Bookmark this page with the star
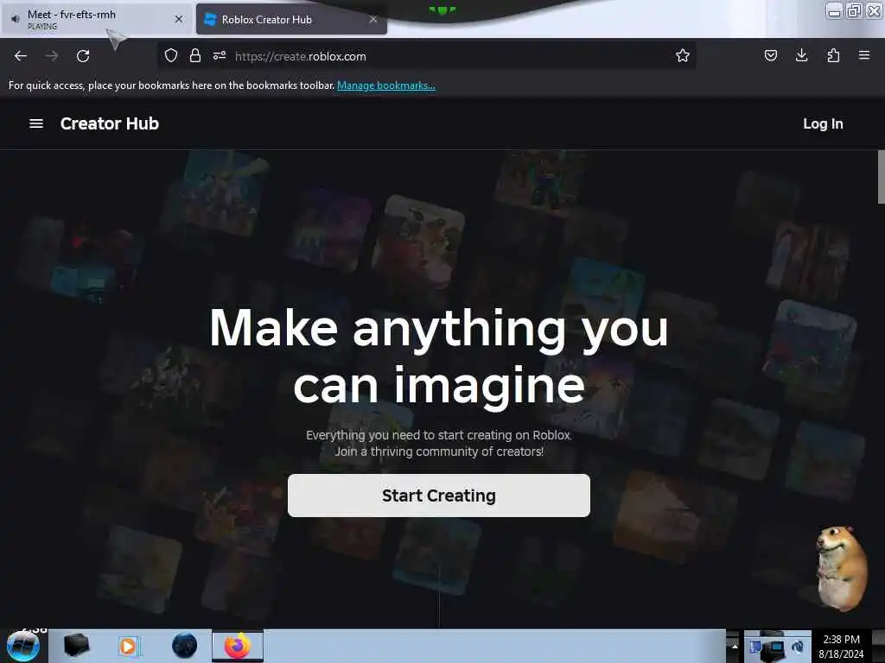Image resolution: width=885 pixels, height=663 pixels. (683, 55)
